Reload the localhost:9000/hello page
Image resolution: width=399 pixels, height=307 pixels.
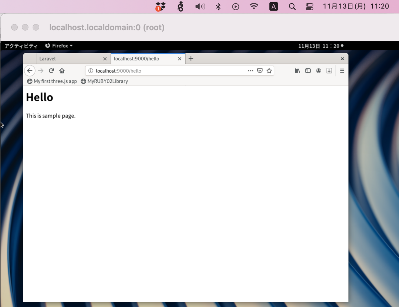pyautogui.click(x=51, y=71)
